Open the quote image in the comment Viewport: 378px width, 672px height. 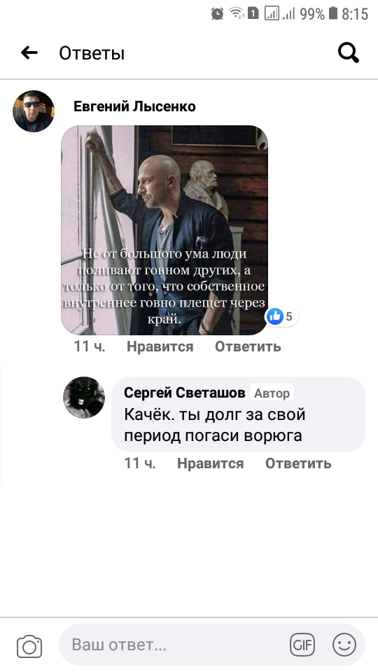[x=164, y=230]
